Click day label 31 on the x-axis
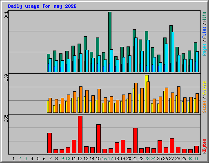This screenshot has height=163, width=209. pos(196,159)
